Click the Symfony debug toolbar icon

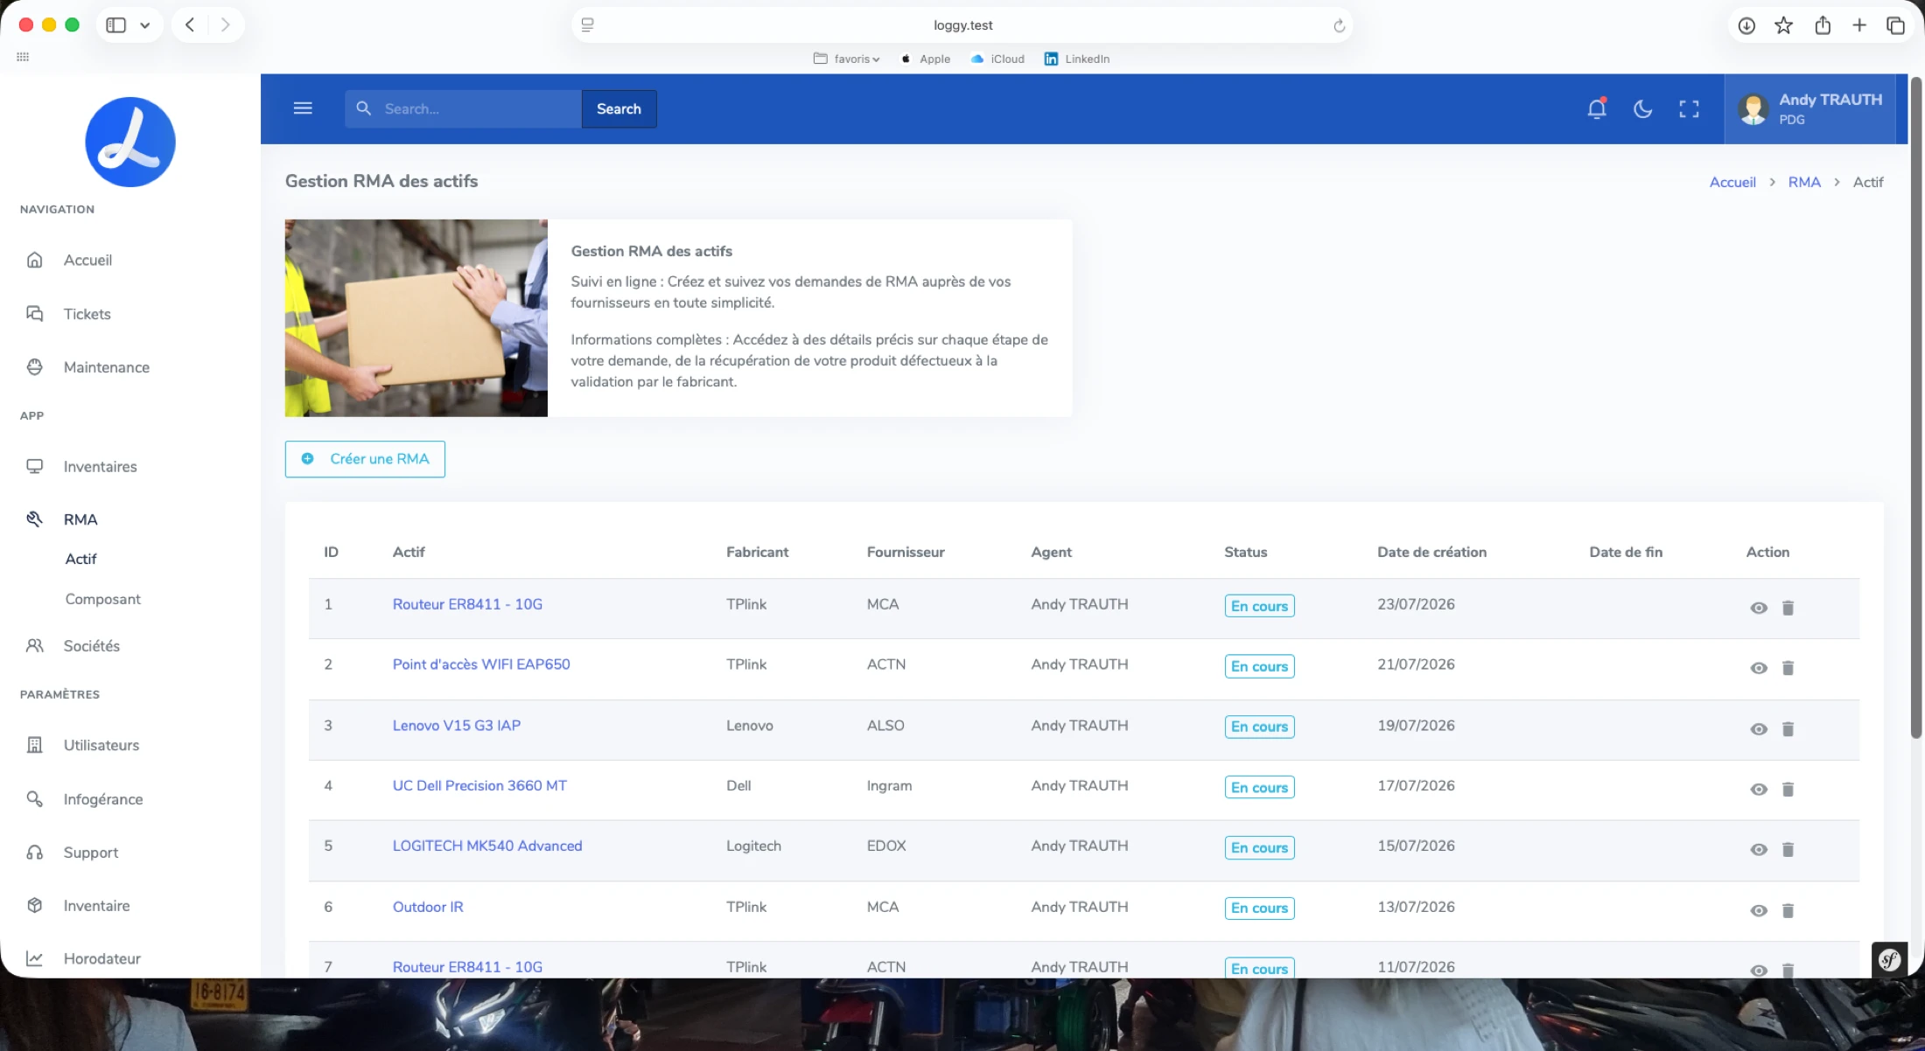1889,959
